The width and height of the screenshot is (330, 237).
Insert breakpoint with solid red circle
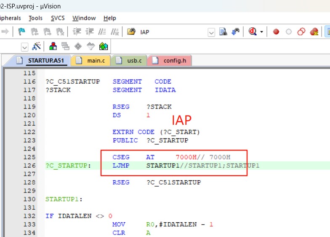(276, 32)
